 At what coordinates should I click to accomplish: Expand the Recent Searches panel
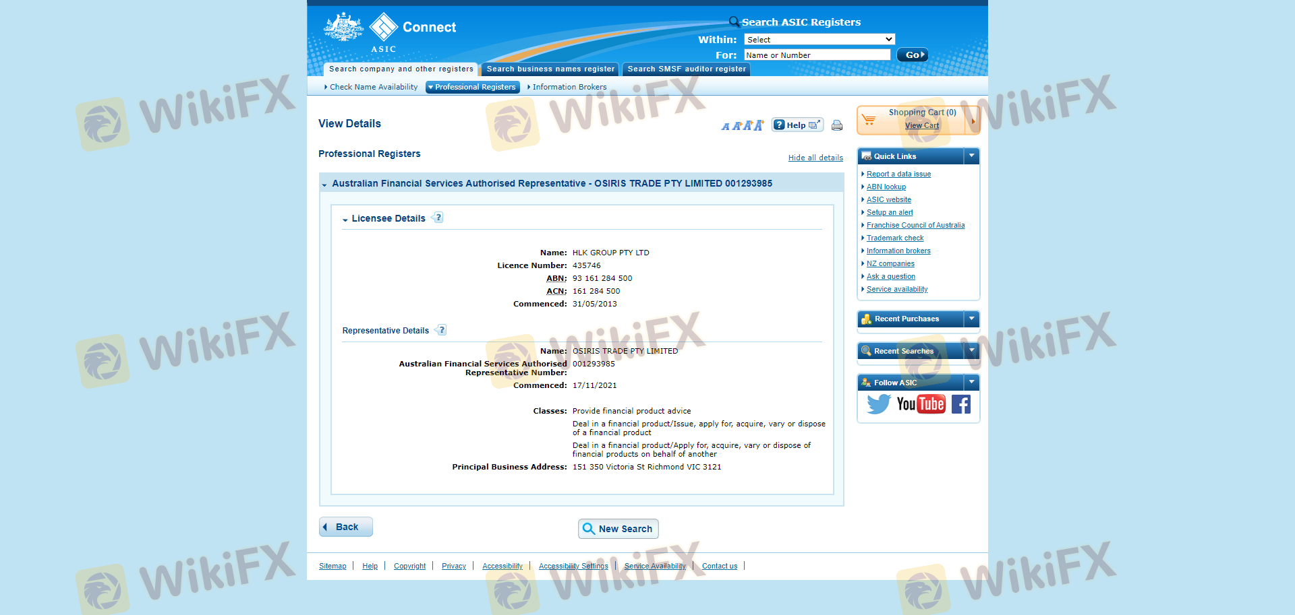click(972, 351)
